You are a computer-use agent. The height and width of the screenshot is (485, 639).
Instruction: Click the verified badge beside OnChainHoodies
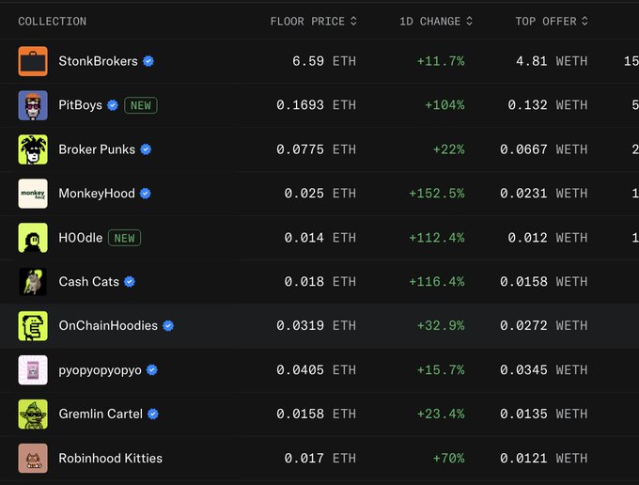tap(168, 325)
